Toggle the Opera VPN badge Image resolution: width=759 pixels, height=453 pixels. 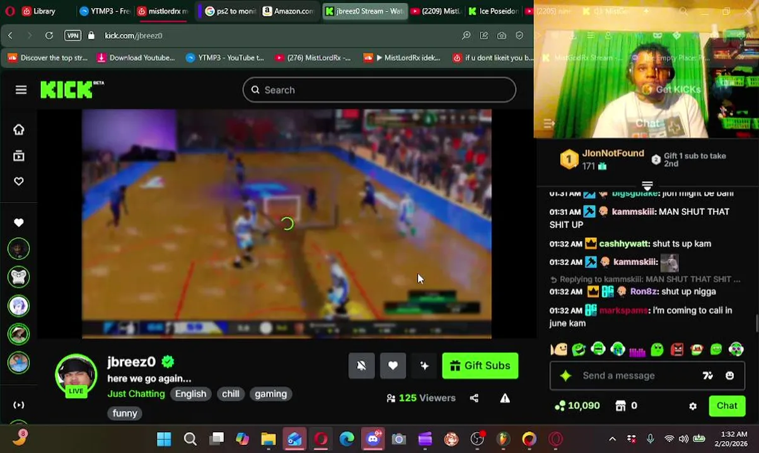[72, 36]
